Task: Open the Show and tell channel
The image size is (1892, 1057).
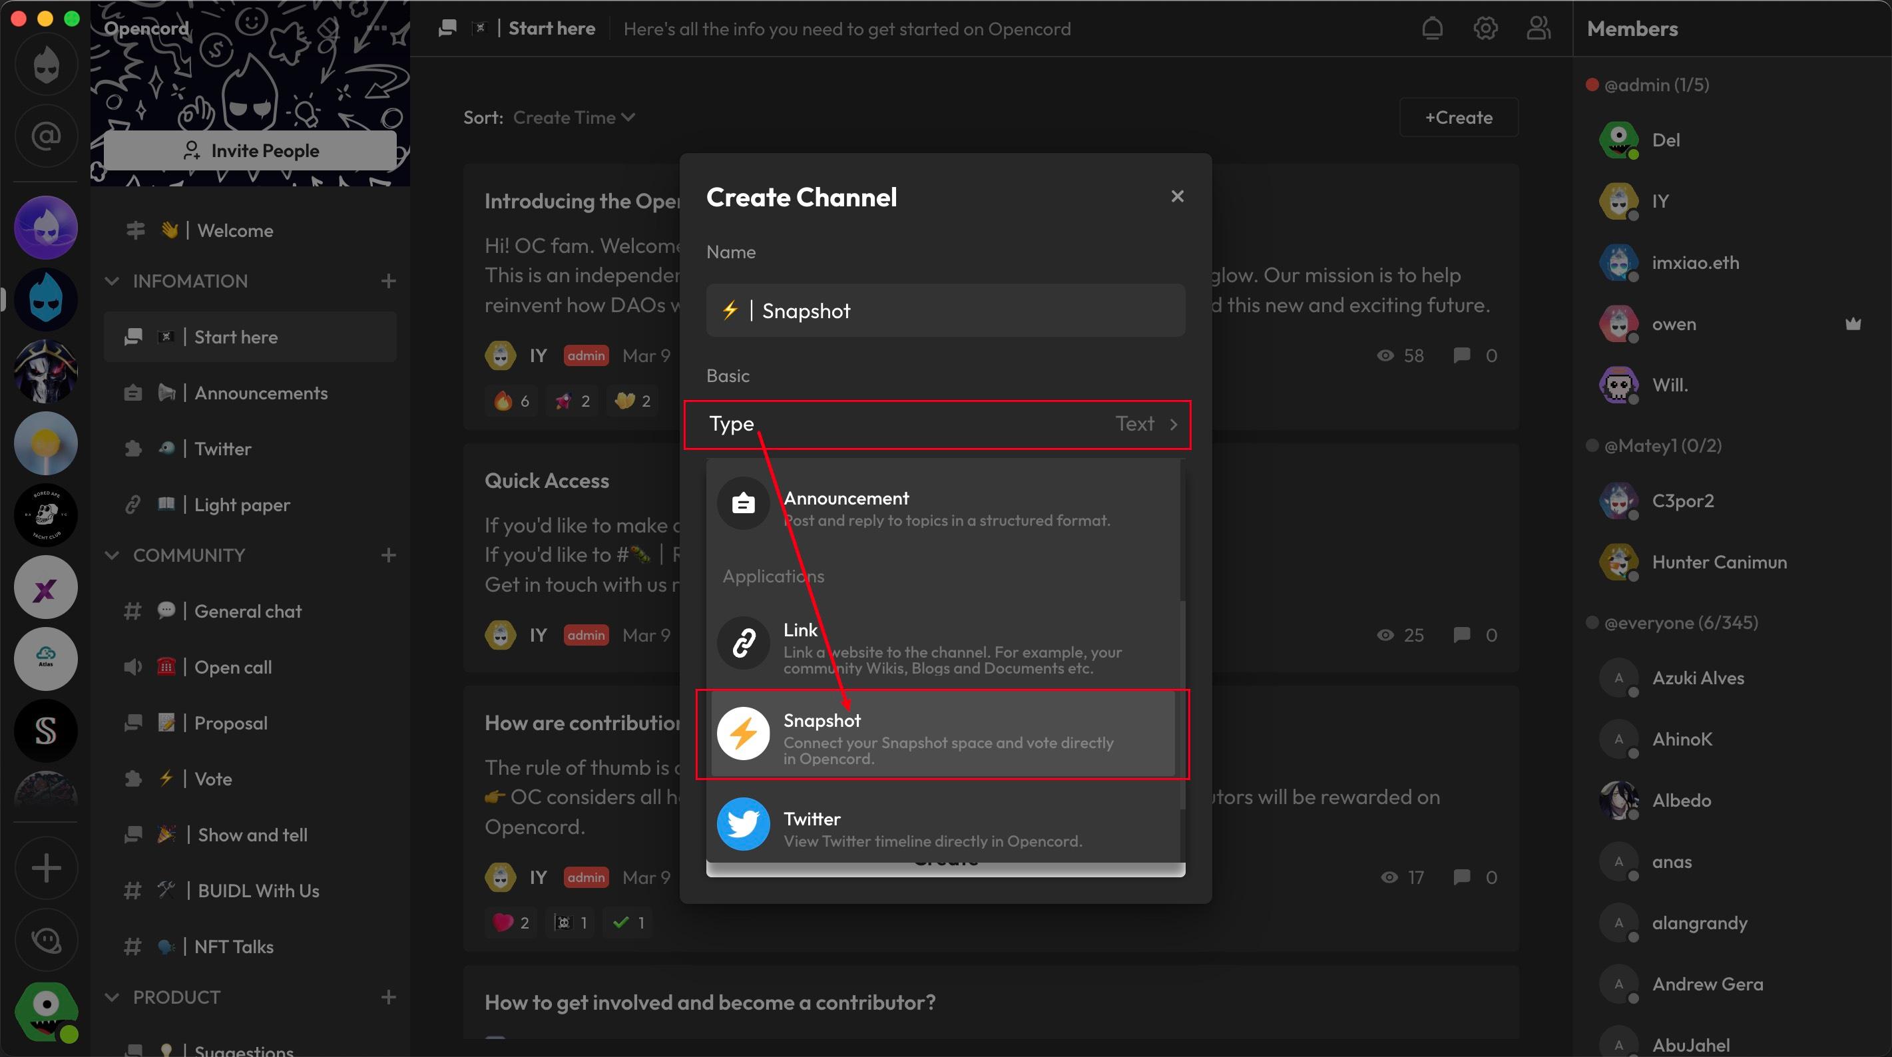Action: 250,835
